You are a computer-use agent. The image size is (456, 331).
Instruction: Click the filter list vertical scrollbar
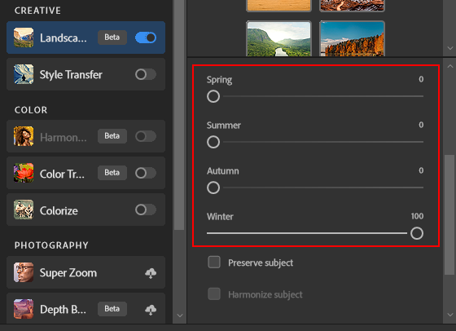pyautogui.click(x=179, y=115)
